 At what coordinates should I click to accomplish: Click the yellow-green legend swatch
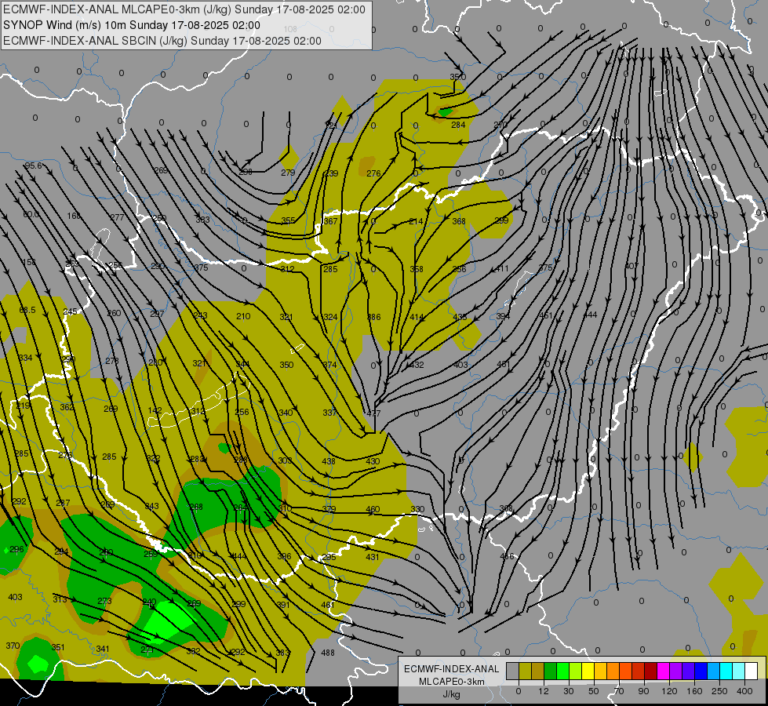point(576,671)
